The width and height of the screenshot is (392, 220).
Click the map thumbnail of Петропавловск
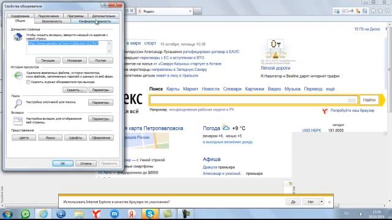pyautogui.click(x=146, y=141)
